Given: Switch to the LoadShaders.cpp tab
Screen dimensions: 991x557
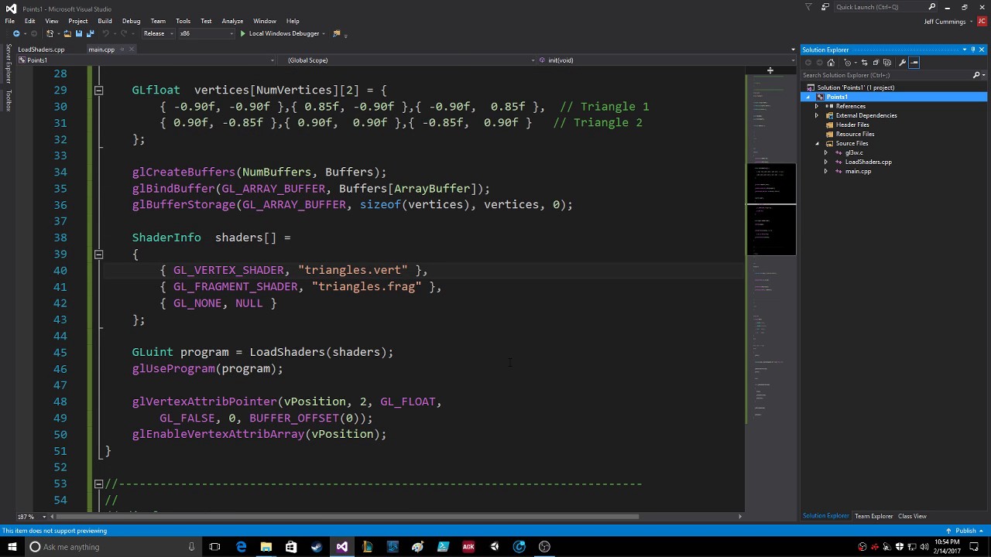Looking at the screenshot, I should (41, 50).
